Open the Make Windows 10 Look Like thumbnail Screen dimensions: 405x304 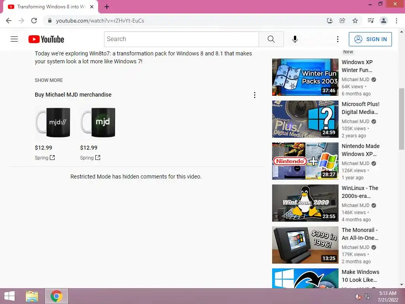(305, 278)
